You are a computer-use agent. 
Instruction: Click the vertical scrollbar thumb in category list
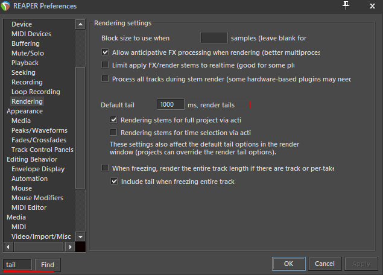click(x=80, y=128)
